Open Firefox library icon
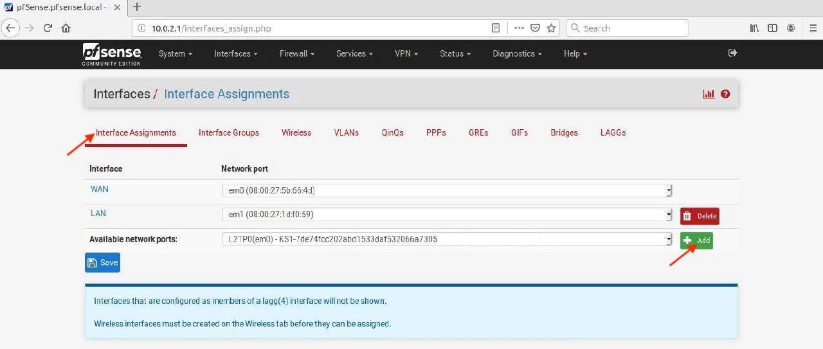The height and width of the screenshot is (349, 823). 754,28
